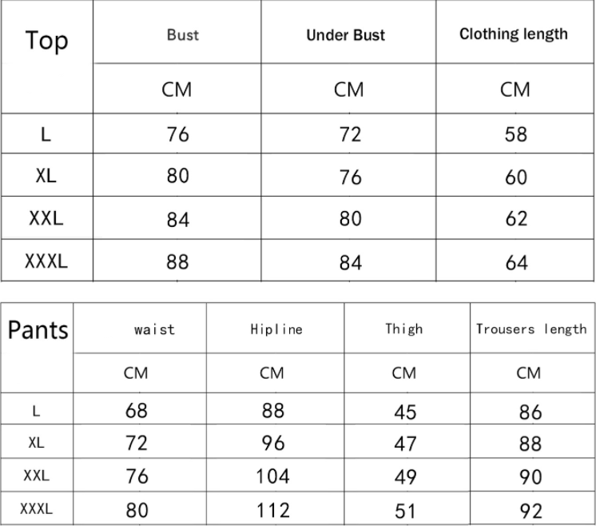Select Clothing length value 64
This screenshot has width=596, height=526.
(516, 262)
